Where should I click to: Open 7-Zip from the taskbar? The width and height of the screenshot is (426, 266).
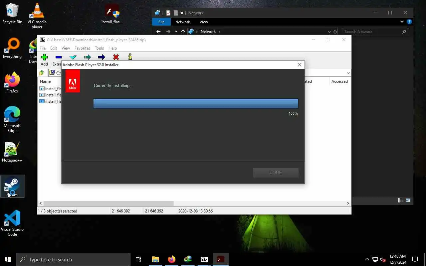click(x=204, y=259)
